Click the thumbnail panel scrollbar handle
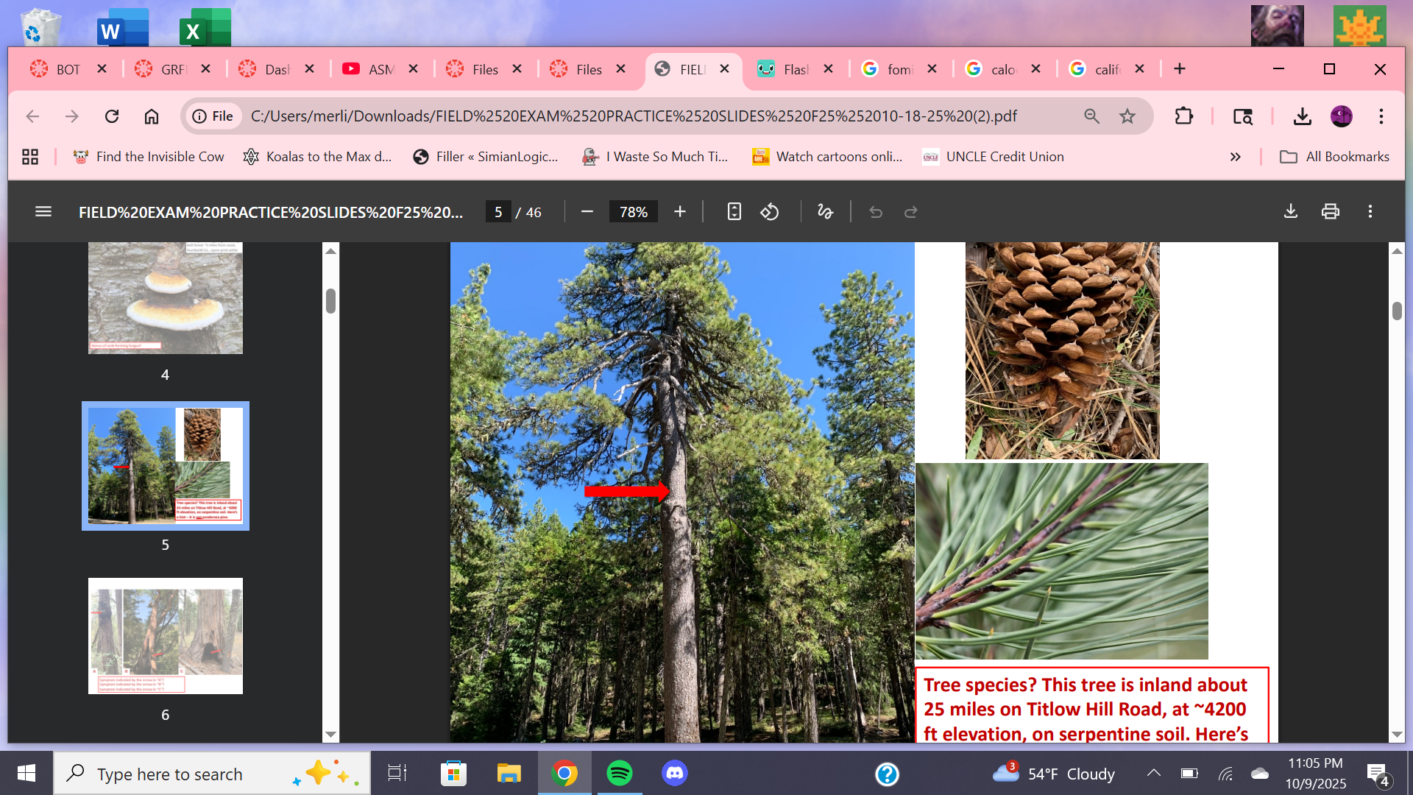Image resolution: width=1413 pixels, height=795 pixels. coord(330,301)
